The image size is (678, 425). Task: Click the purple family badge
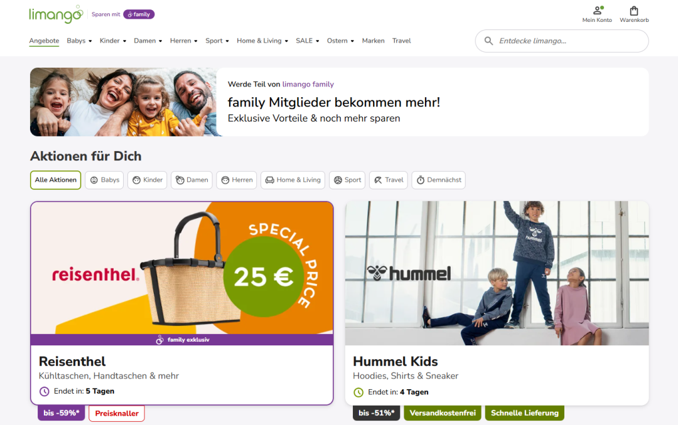tap(139, 14)
